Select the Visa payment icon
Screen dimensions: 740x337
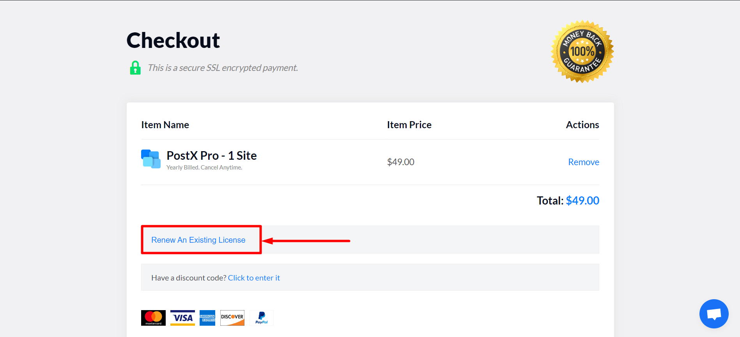coord(182,318)
